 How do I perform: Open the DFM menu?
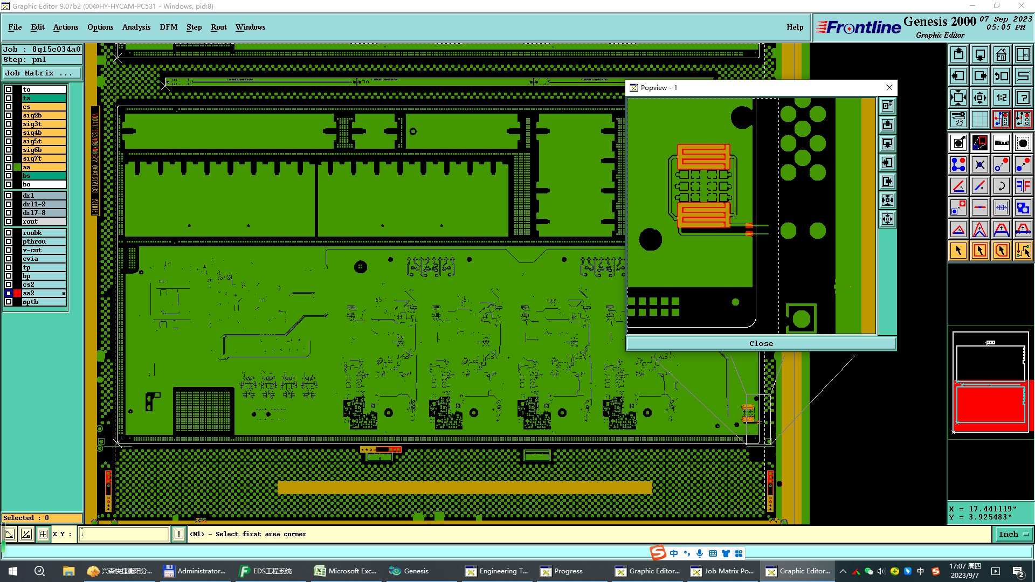point(168,27)
